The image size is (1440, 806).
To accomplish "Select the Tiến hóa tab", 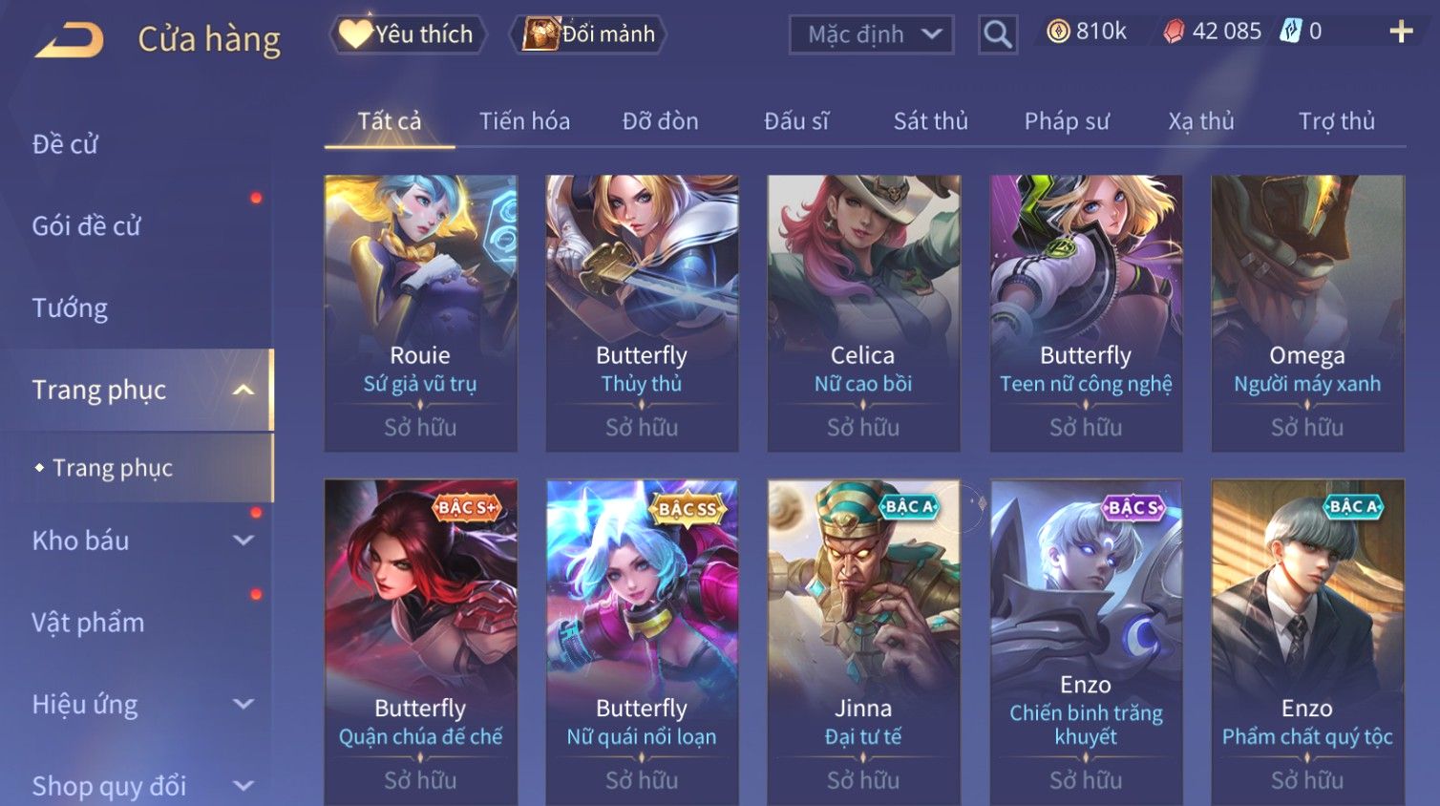I will click(524, 121).
